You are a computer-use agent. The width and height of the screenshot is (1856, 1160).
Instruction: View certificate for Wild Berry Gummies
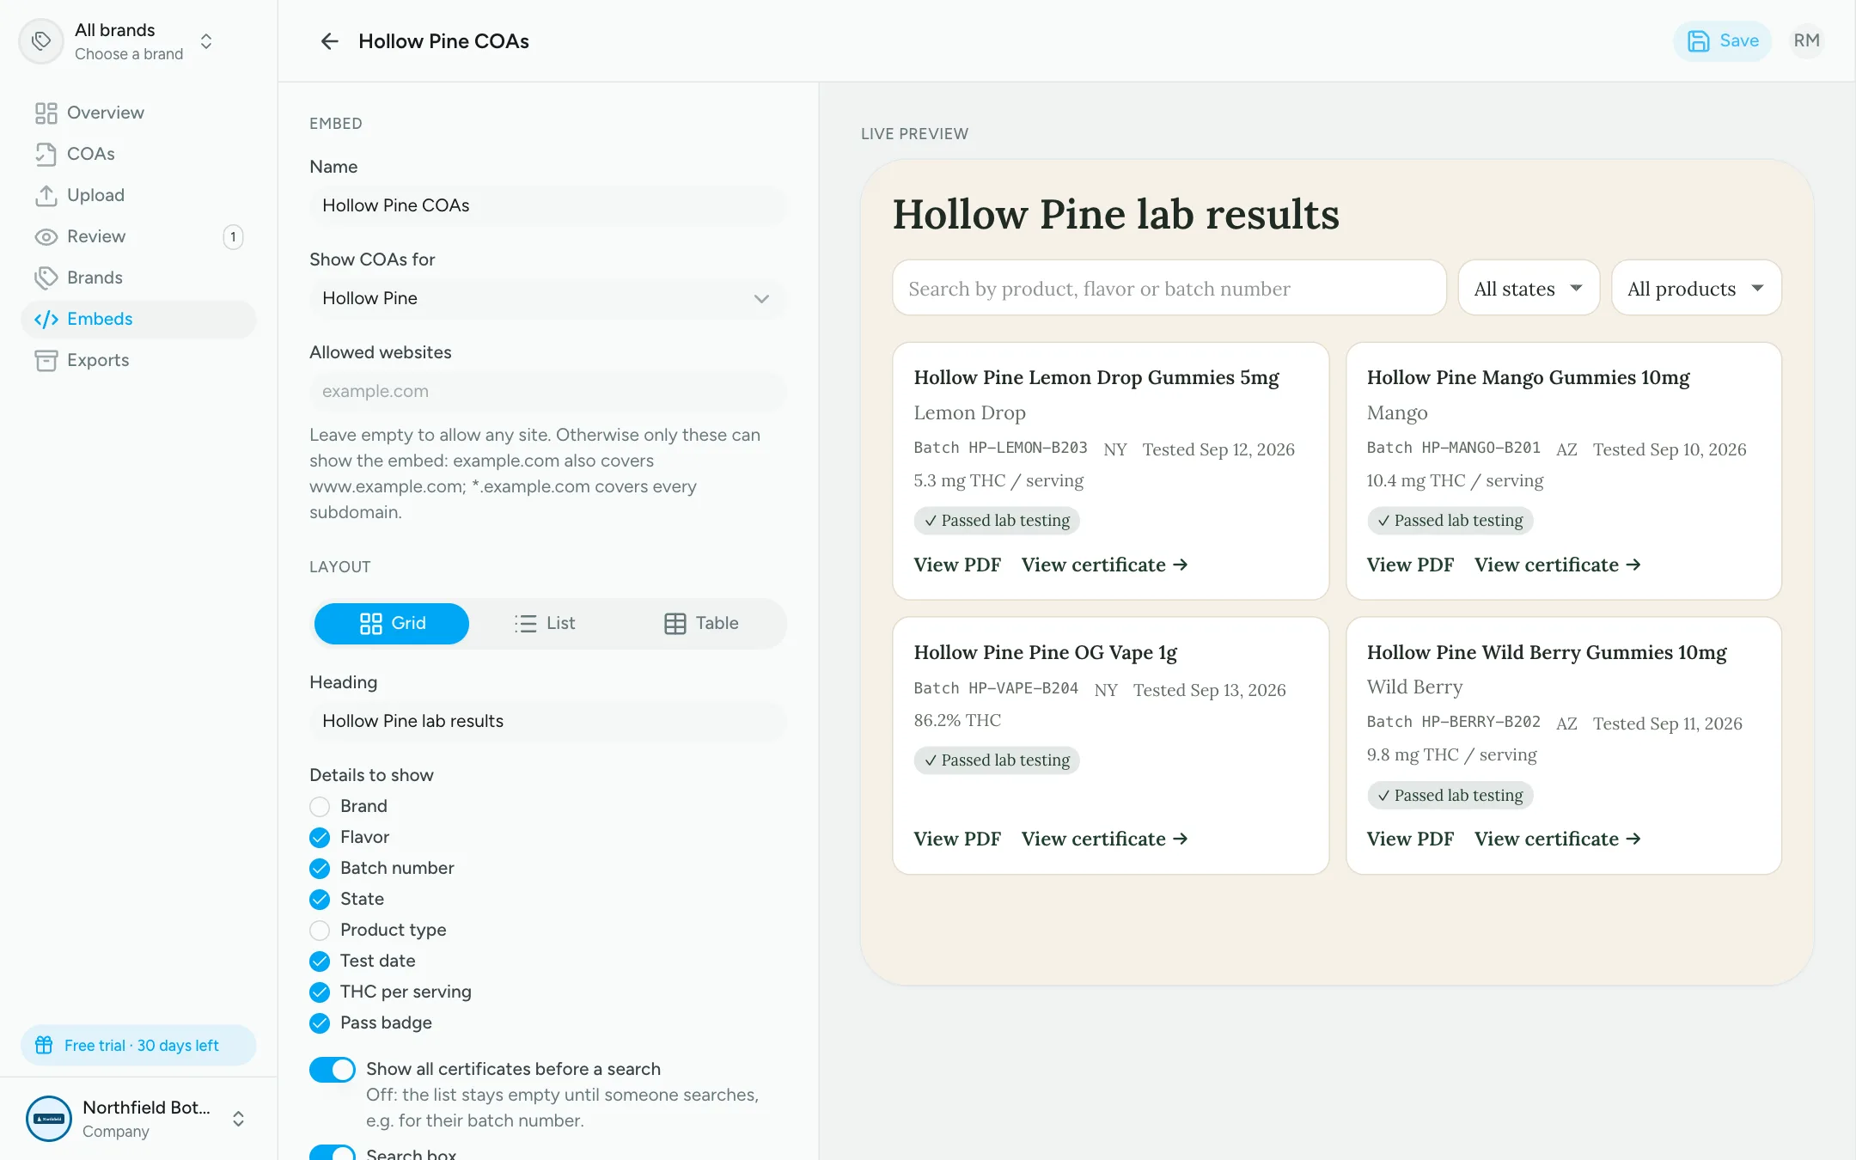[1558, 839]
